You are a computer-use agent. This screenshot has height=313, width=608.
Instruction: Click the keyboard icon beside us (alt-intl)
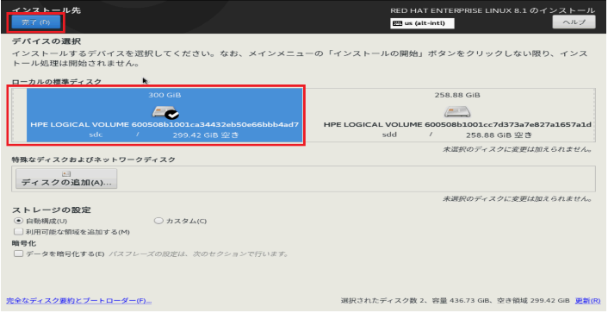(x=398, y=23)
